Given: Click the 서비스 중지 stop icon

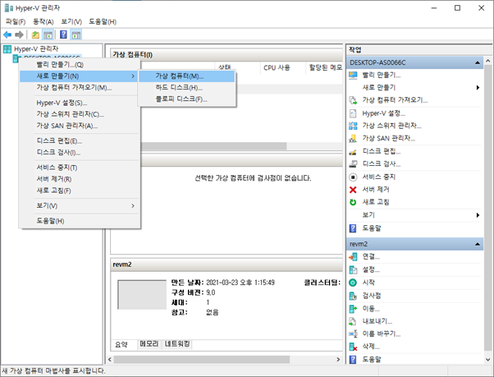Looking at the screenshot, I should [353, 177].
